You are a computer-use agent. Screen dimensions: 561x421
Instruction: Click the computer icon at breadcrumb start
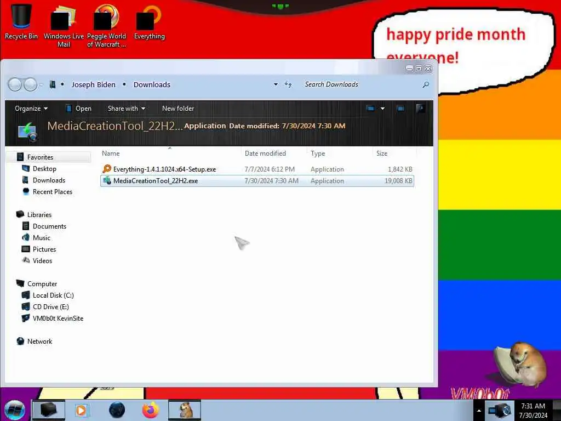(x=52, y=84)
